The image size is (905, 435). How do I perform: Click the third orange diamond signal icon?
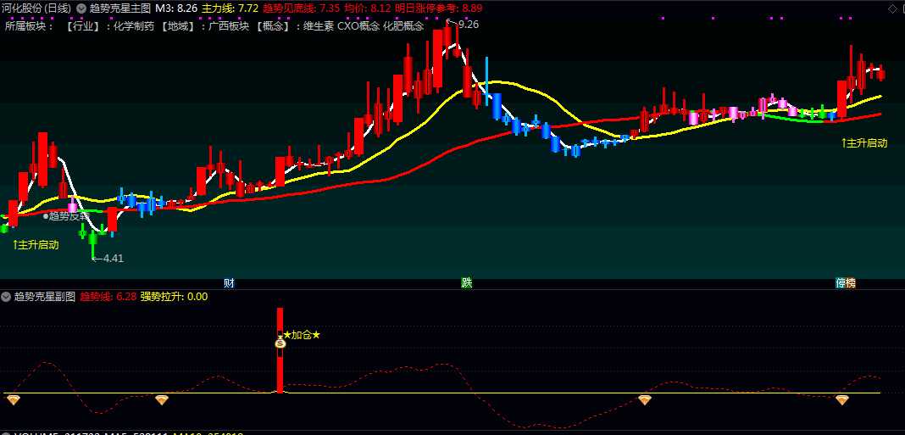click(645, 399)
